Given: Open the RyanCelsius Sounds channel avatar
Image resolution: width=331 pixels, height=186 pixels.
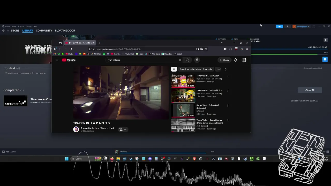Looking at the screenshot, I should pos(76,129).
